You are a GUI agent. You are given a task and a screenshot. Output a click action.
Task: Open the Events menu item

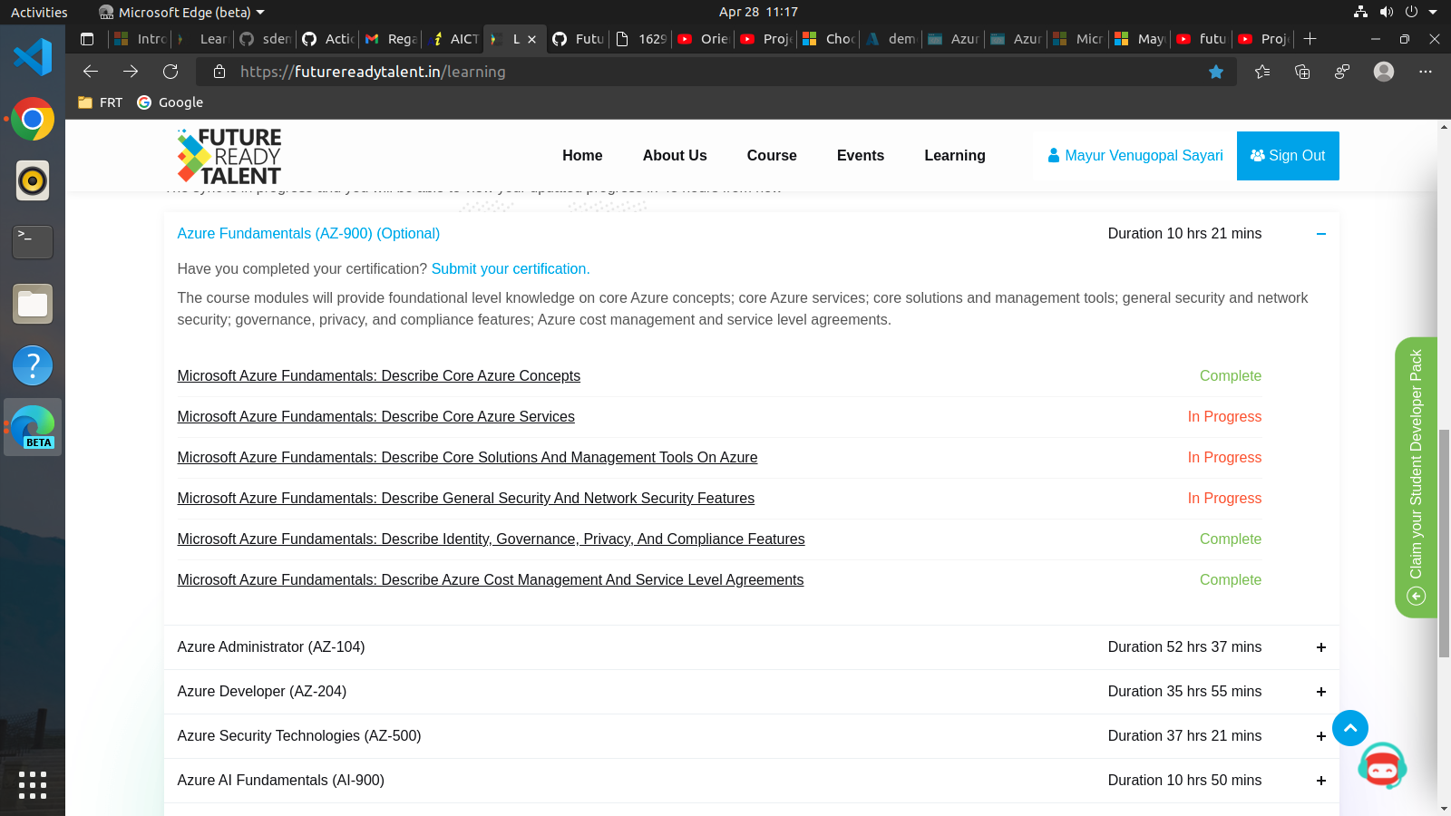coord(861,156)
